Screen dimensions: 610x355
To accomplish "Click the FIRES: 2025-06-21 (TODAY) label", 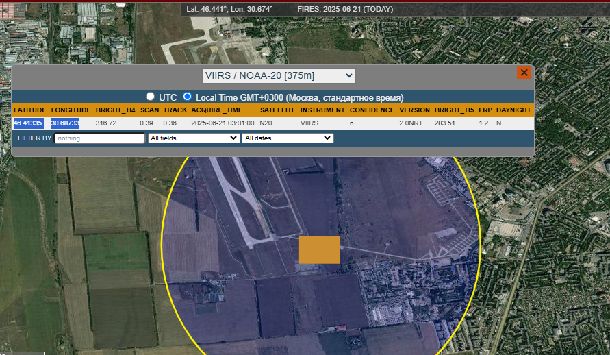I will click(x=345, y=9).
